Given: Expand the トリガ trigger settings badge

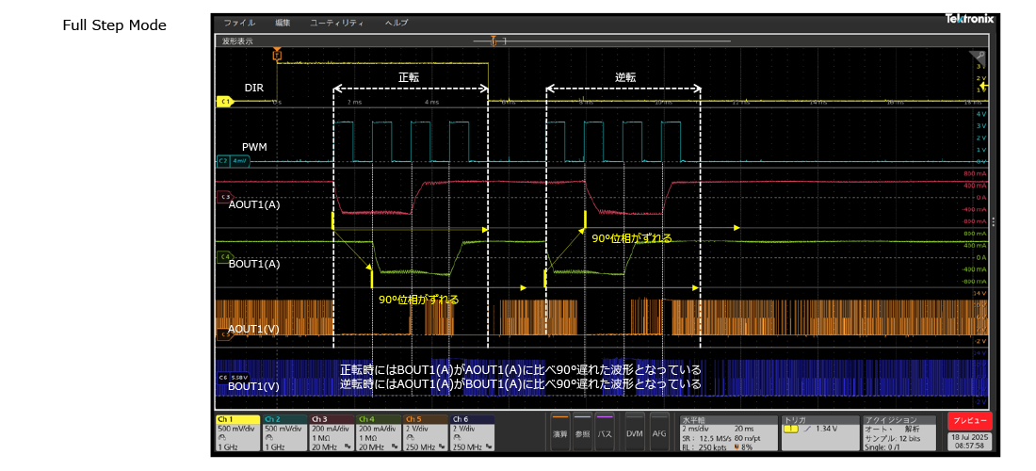Looking at the screenshot, I should 819,432.
